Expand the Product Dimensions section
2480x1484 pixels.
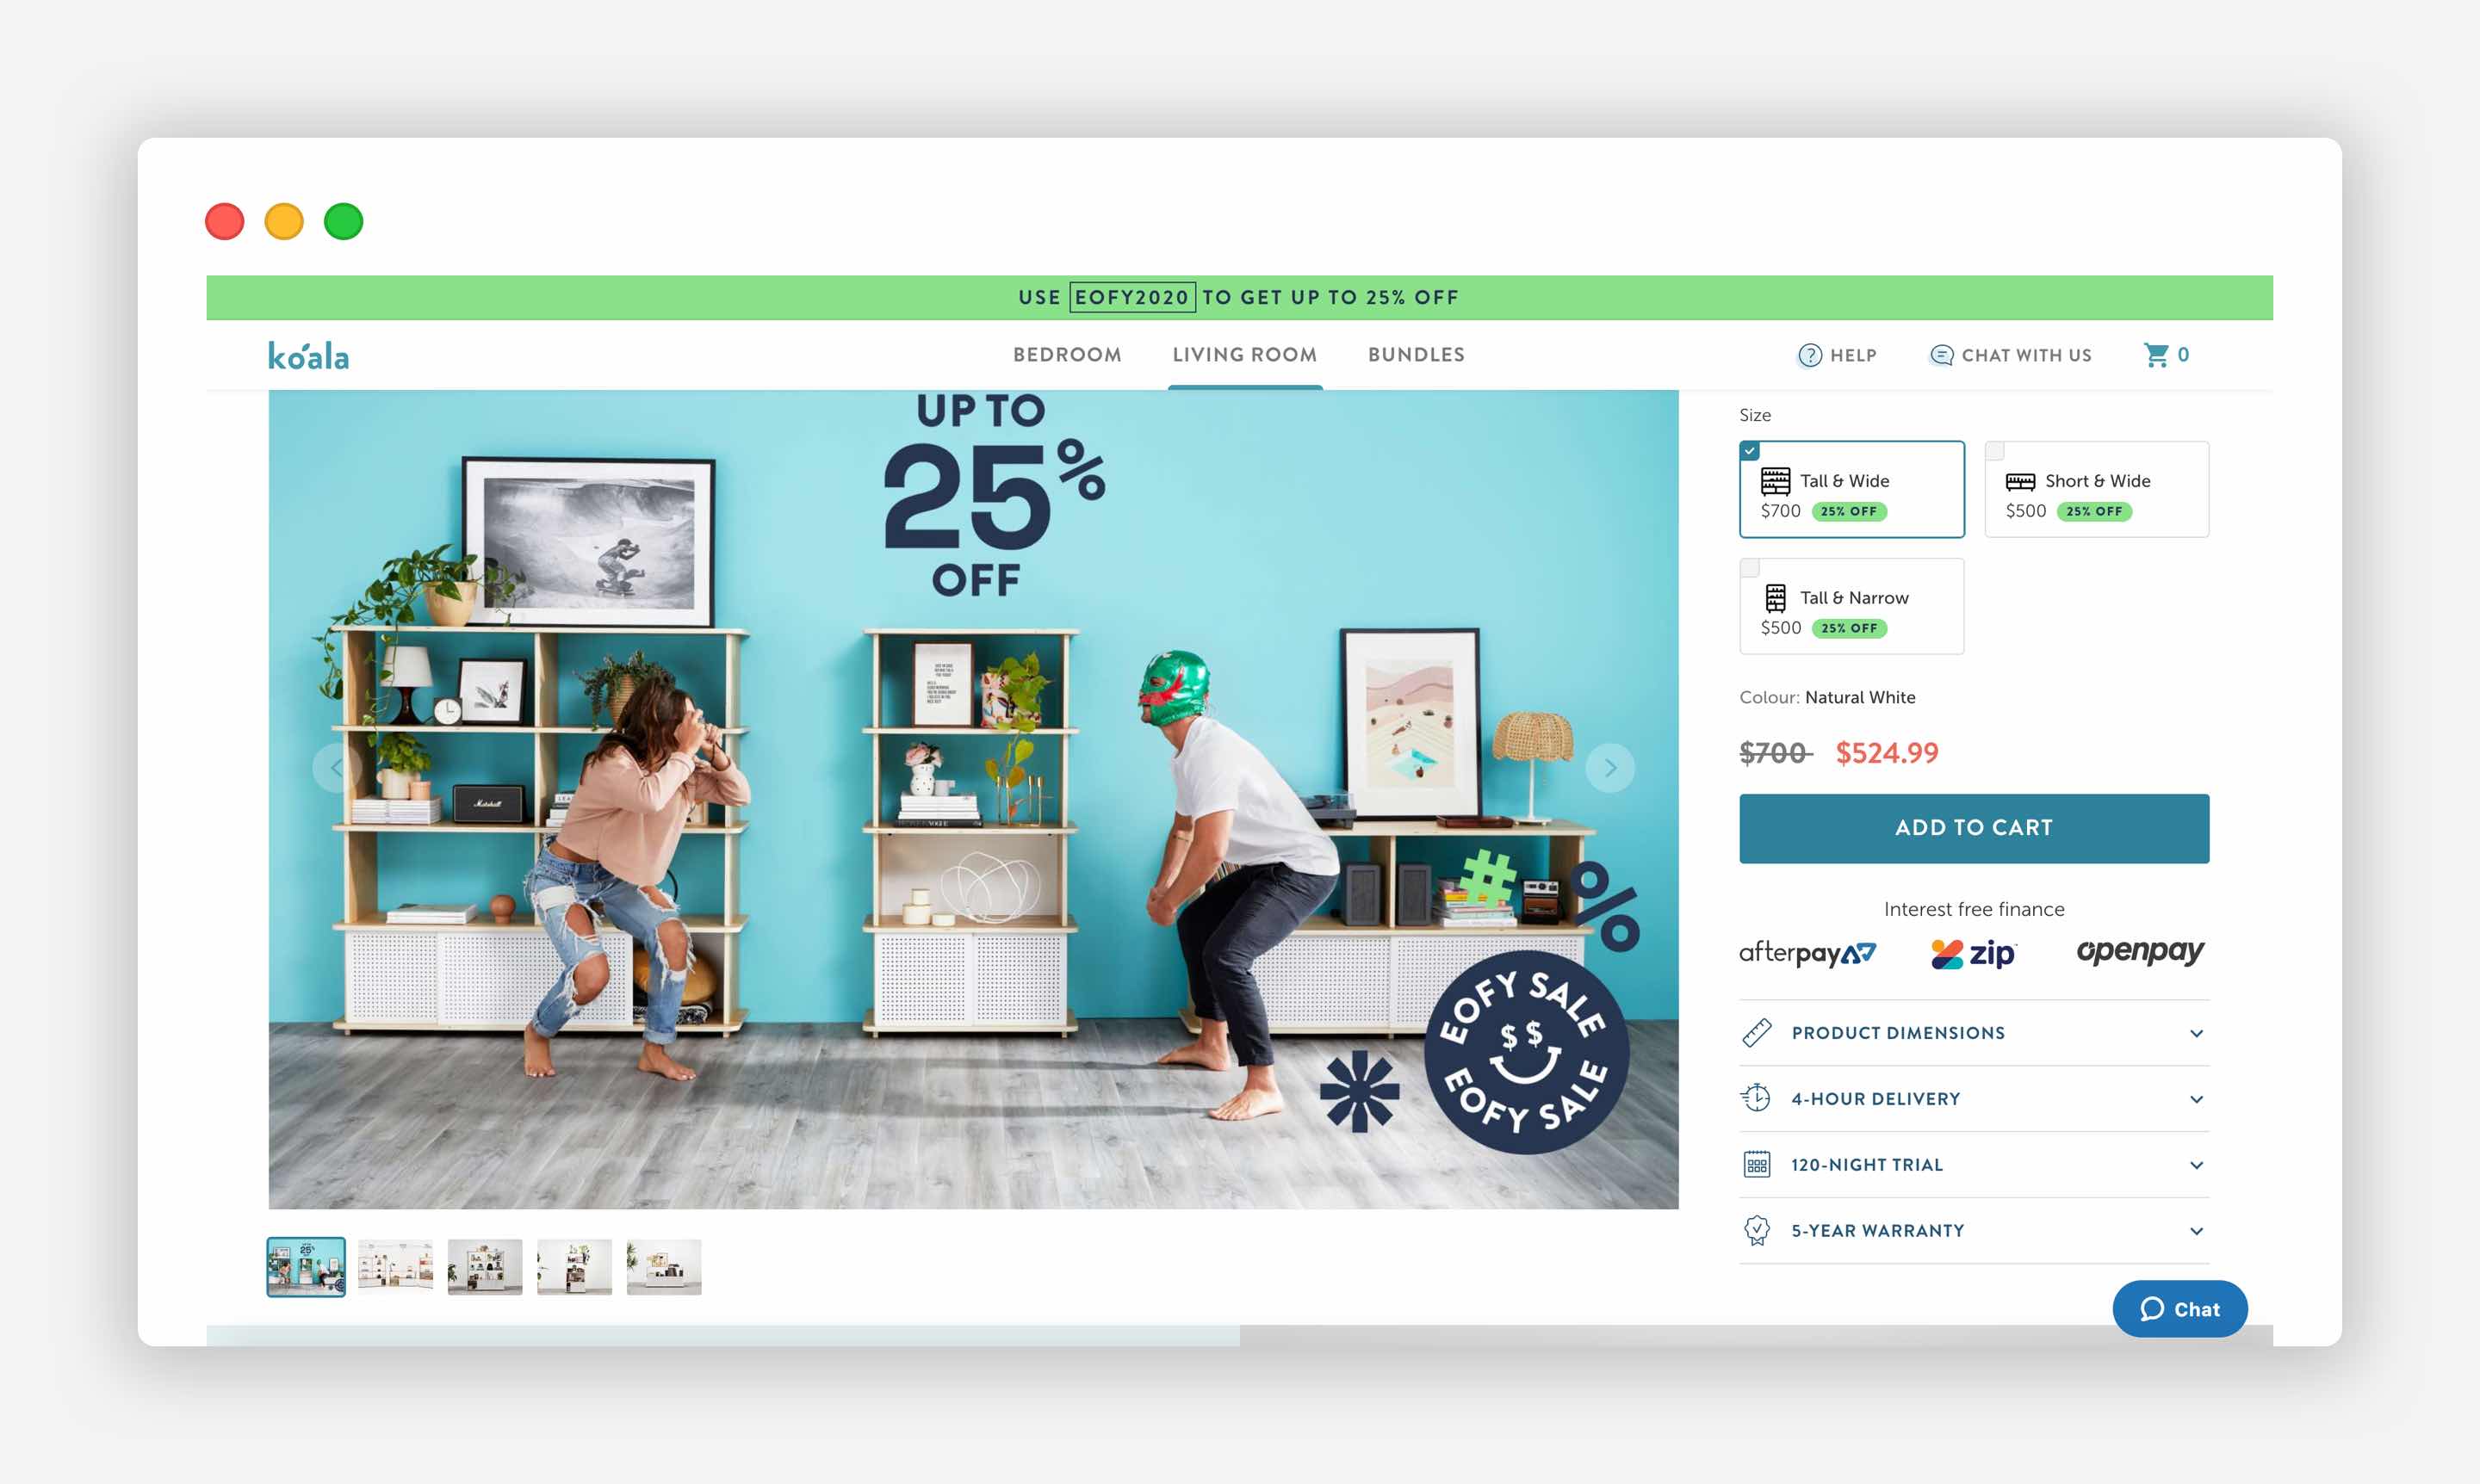pyautogui.click(x=1971, y=1032)
